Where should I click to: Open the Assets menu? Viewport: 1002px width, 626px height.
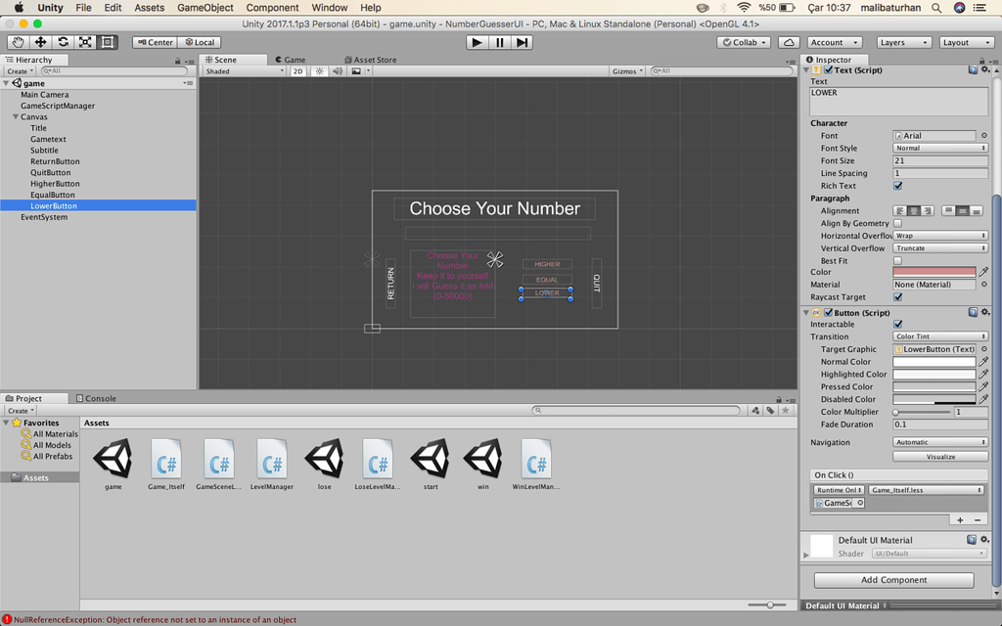(149, 8)
